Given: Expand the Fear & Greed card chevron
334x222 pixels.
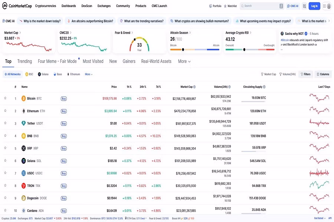Looking at the screenshot, I should tap(132, 33).
